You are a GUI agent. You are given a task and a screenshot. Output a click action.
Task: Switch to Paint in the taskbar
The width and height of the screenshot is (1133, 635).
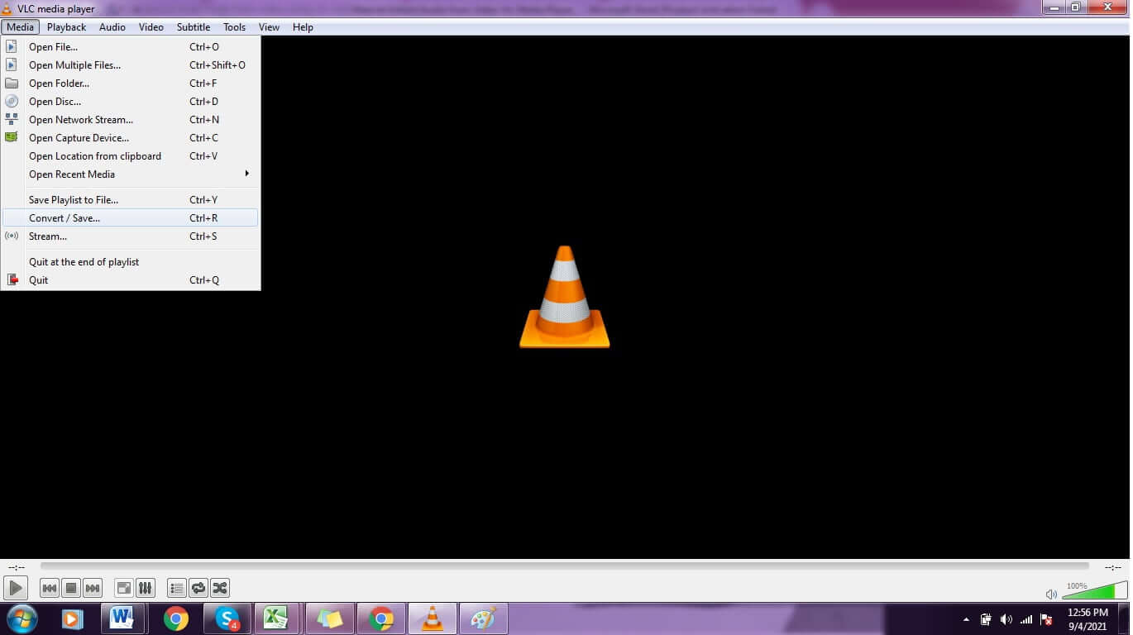click(484, 618)
